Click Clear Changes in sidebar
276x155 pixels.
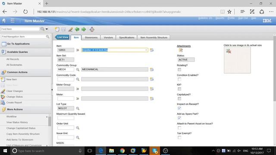click(15, 91)
